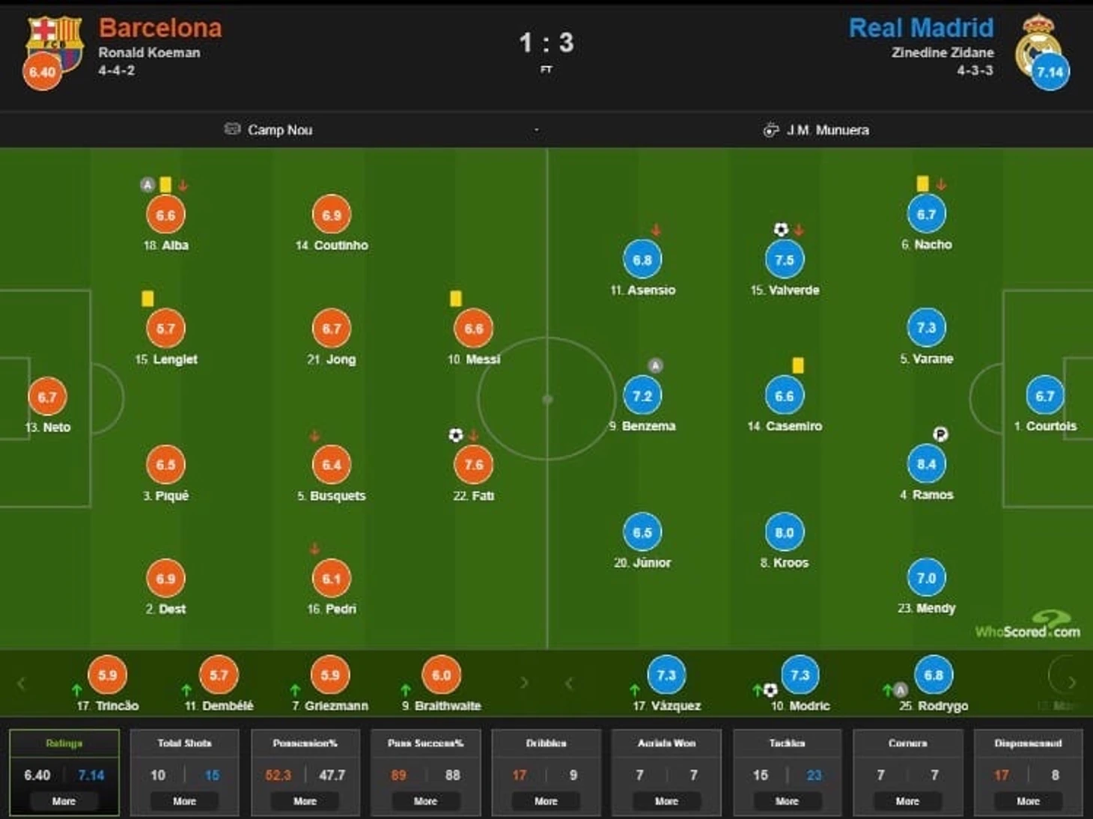The image size is (1093, 819).
Task: Select the Possession% stat tab
Action: [x=305, y=772]
